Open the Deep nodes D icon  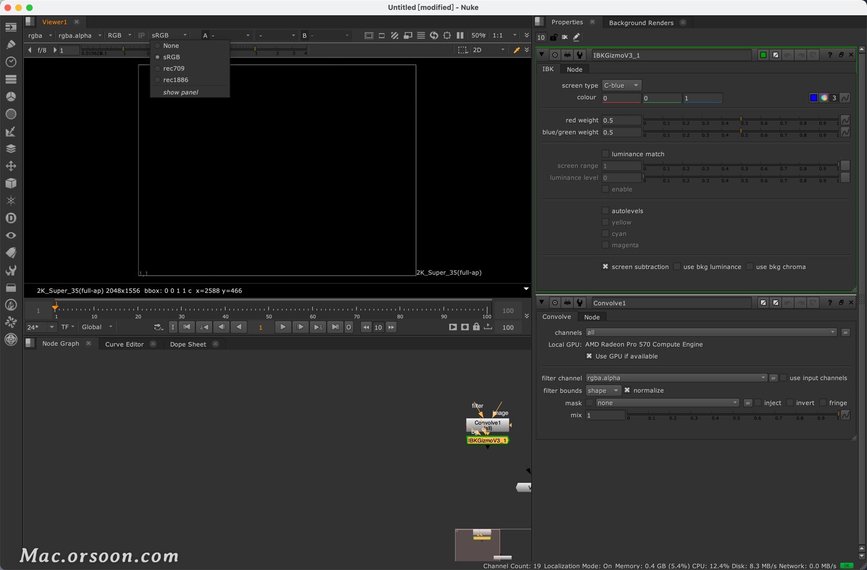pos(10,218)
